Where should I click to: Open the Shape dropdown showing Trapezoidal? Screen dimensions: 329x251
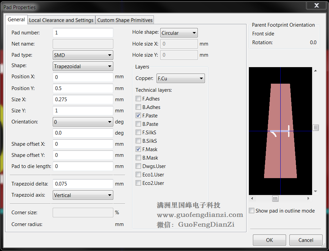coord(83,66)
